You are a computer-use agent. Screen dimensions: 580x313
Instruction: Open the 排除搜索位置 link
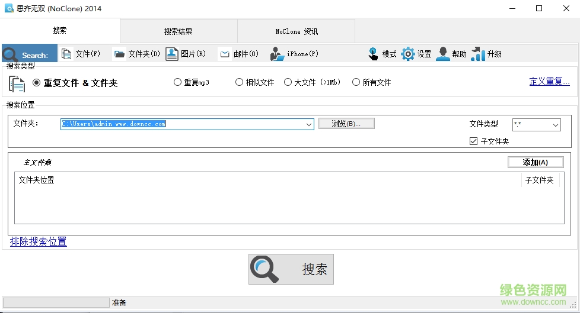point(39,242)
